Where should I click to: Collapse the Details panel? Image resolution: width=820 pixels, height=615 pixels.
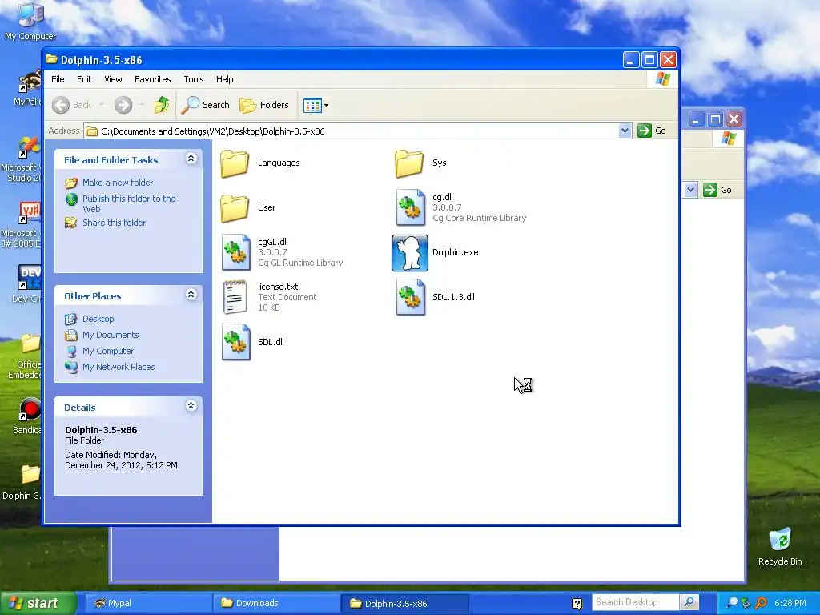[x=191, y=406]
